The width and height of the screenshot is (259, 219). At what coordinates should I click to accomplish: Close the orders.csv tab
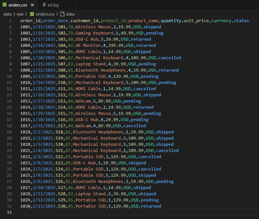pyautogui.click(x=33, y=5)
